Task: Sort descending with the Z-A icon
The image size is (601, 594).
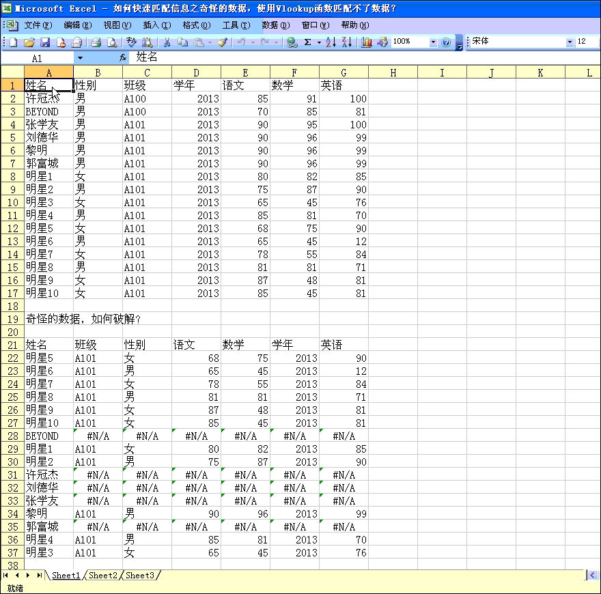Action: click(x=347, y=42)
